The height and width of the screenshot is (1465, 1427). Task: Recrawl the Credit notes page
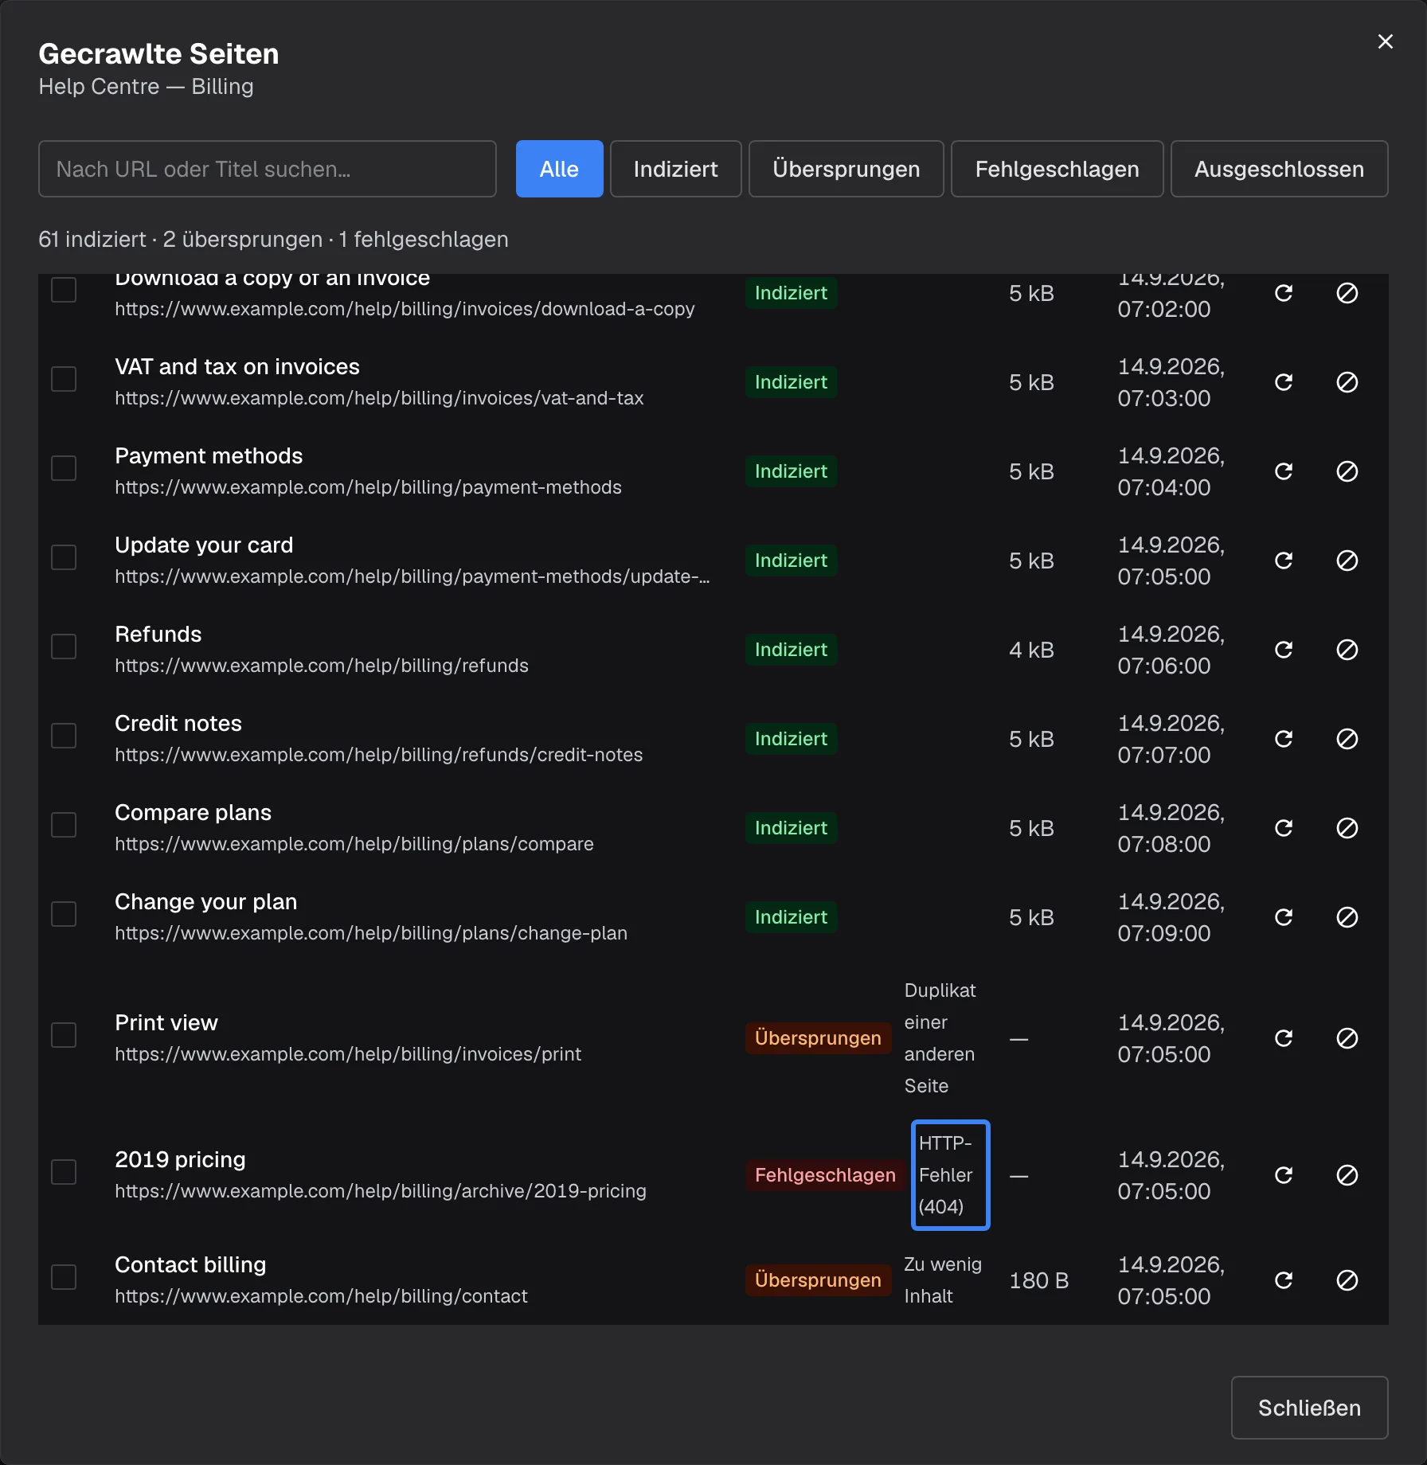(1284, 739)
